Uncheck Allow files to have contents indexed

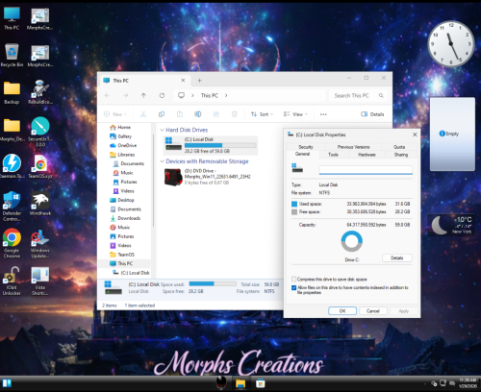click(x=293, y=287)
